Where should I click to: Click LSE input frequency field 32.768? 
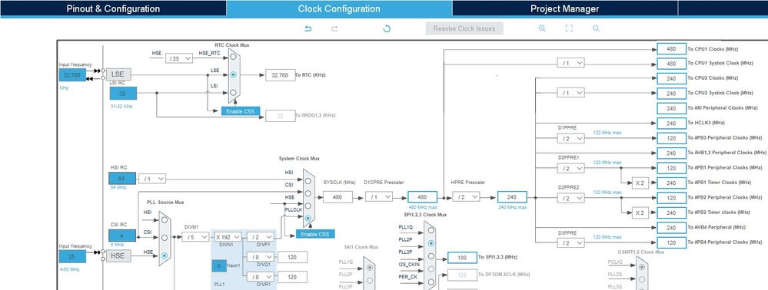[x=72, y=75]
